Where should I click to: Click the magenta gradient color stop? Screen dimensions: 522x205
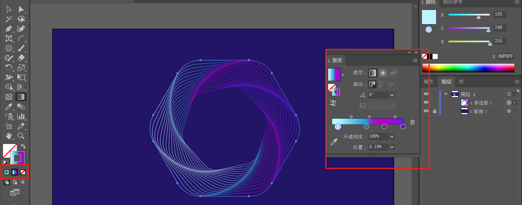[384, 126]
